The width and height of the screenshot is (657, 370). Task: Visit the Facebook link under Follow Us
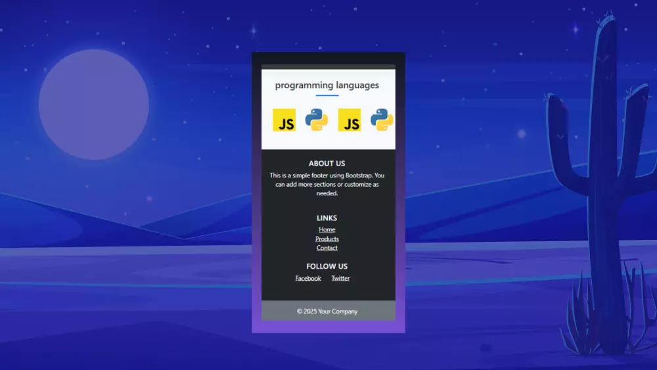[x=308, y=278]
